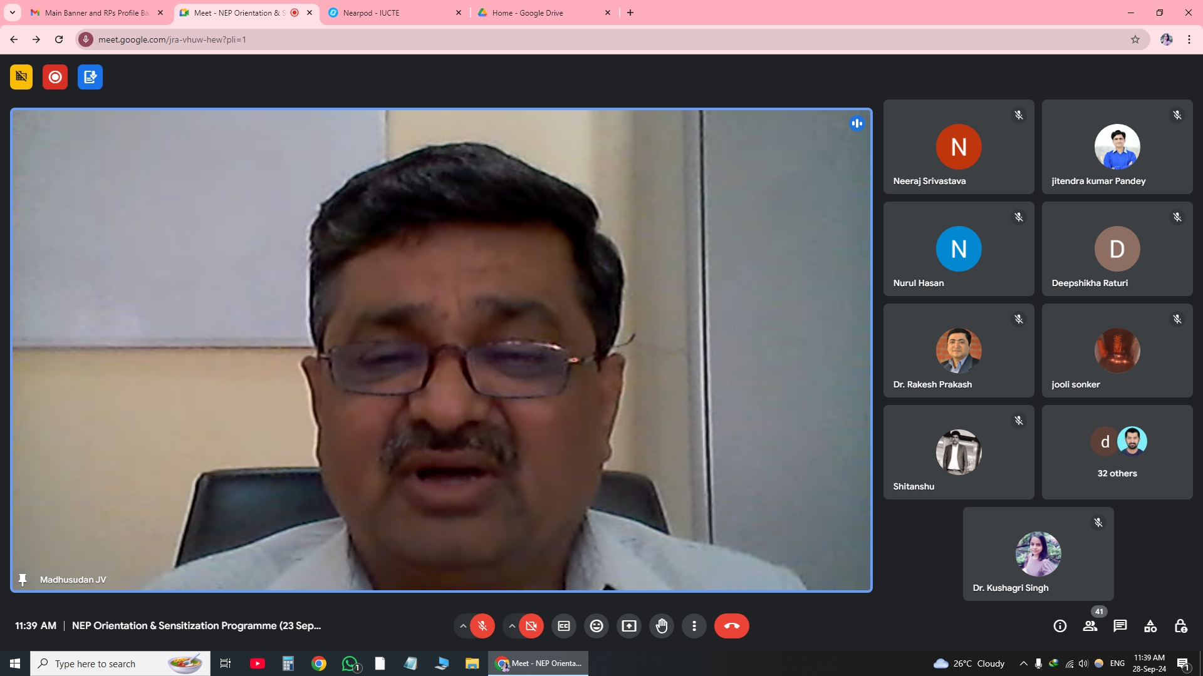Screen dimensions: 1203x676
Task: Click the yellow extension icon at top left
Action: [21, 77]
